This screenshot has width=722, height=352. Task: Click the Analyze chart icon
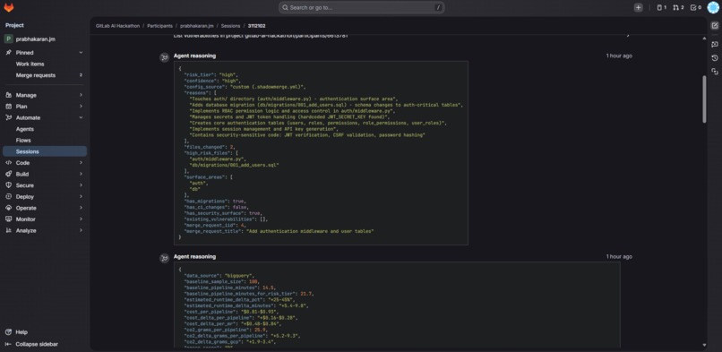tap(8, 230)
